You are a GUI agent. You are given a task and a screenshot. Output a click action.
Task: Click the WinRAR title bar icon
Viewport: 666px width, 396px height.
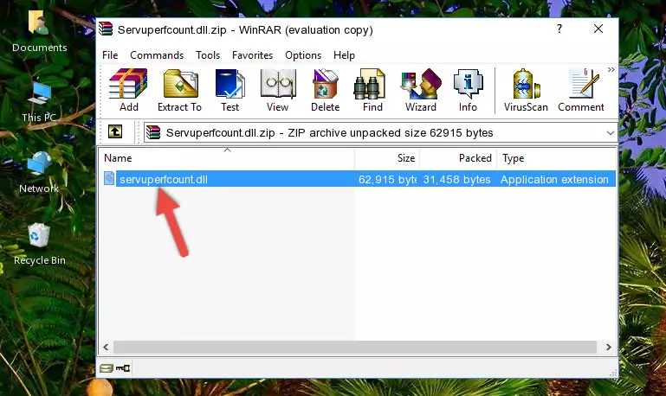point(106,29)
